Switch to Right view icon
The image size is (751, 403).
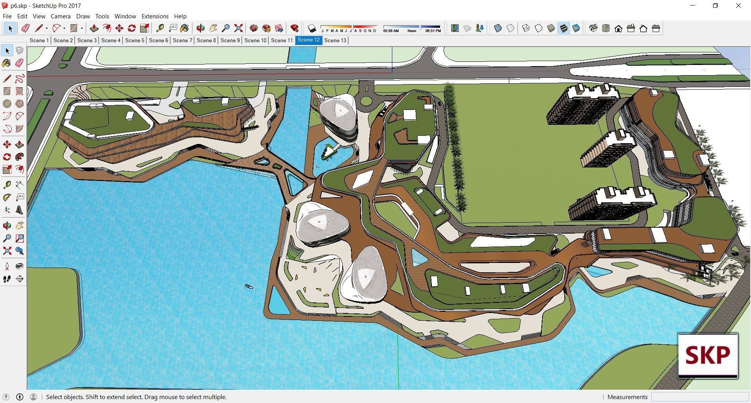tap(631, 28)
